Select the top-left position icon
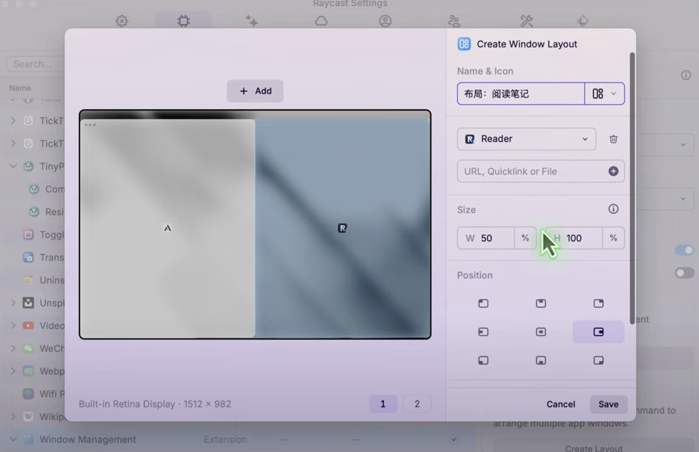 483,304
